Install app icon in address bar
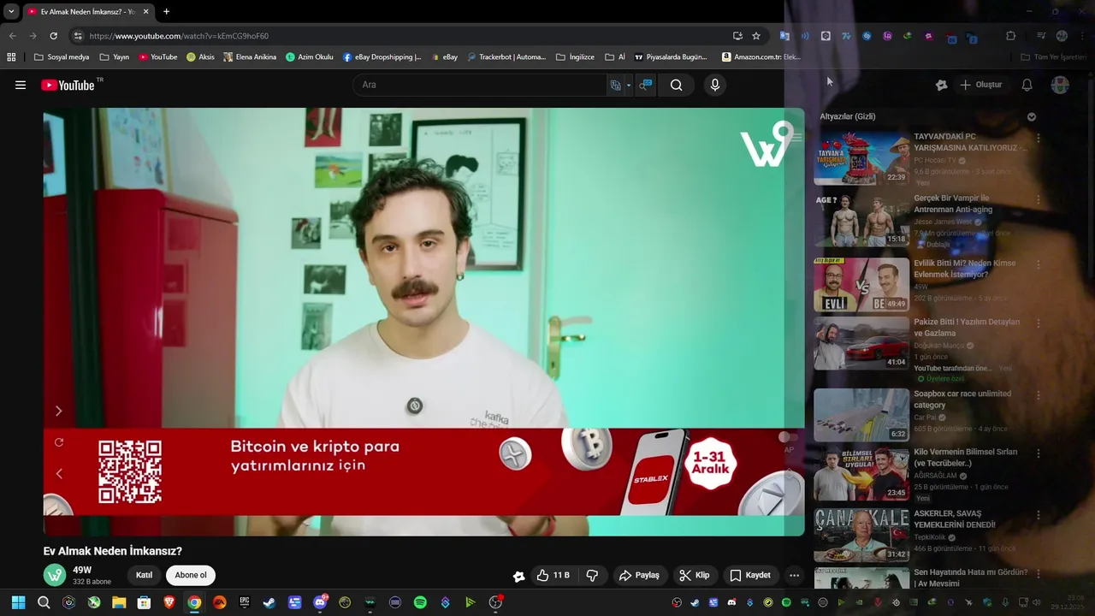 737,36
